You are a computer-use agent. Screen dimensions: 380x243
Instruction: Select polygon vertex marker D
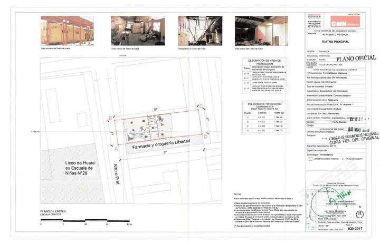(x=205, y=137)
